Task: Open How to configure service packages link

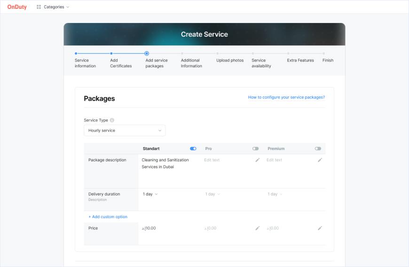Action: 286,97
